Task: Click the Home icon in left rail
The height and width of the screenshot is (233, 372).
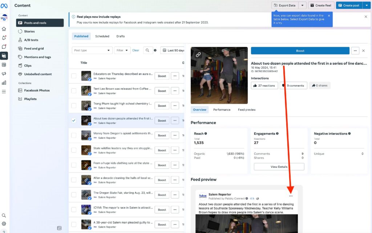Action: click(x=4, y=29)
